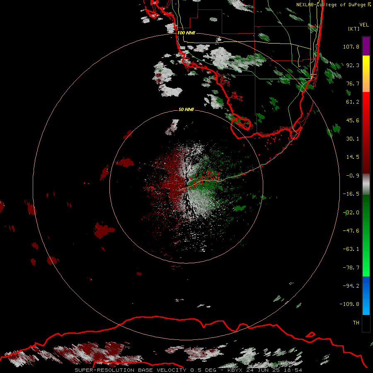Viewport: 373px width, 373px height.
Task: Click the -78.7 velocity scale value
Action: coord(351,268)
